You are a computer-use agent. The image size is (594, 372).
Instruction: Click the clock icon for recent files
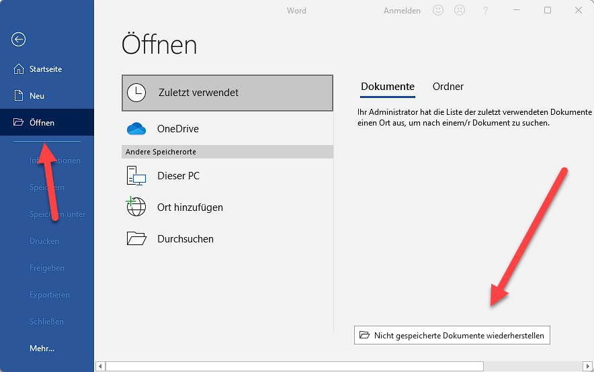click(136, 93)
